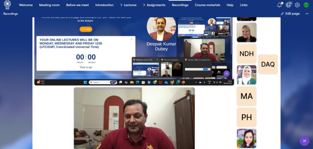Open the notifications bell
Image resolution: width=313 pixels, height=149 pixels.
coord(279,5)
